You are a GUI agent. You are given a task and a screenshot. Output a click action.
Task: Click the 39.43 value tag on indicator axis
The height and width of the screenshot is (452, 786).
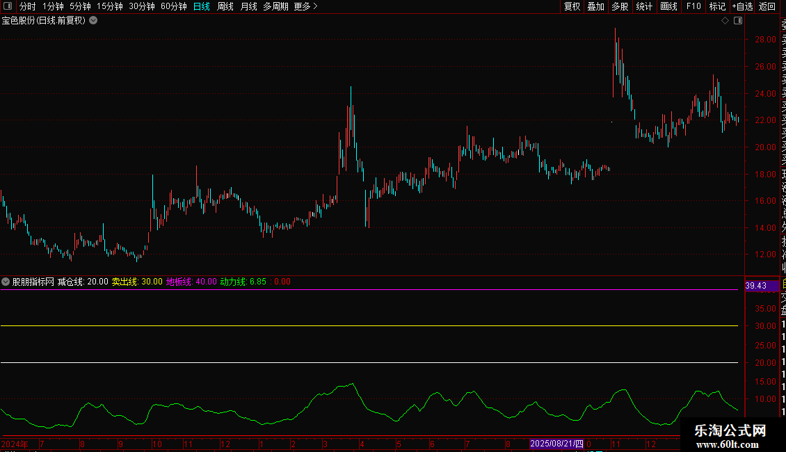pyautogui.click(x=756, y=286)
